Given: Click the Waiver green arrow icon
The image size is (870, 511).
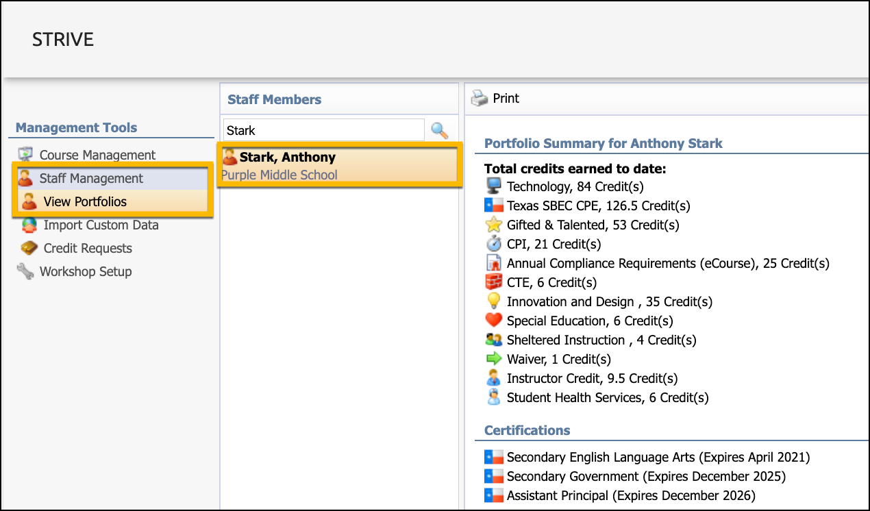Looking at the screenshot, I should [x=493, y=358].
